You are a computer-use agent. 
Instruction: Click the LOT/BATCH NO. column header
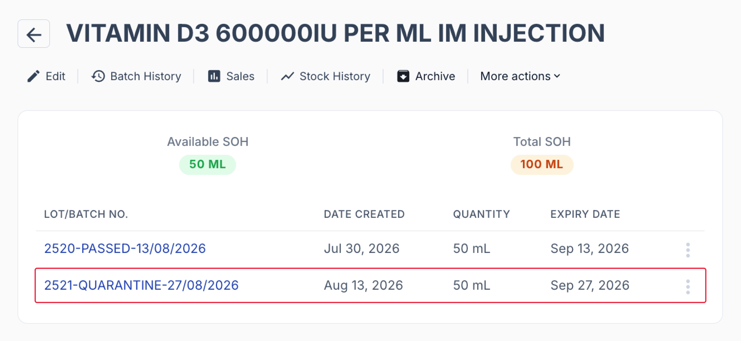(86, 214)
